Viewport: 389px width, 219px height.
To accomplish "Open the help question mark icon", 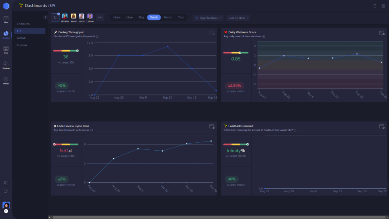I will (6, 191).
